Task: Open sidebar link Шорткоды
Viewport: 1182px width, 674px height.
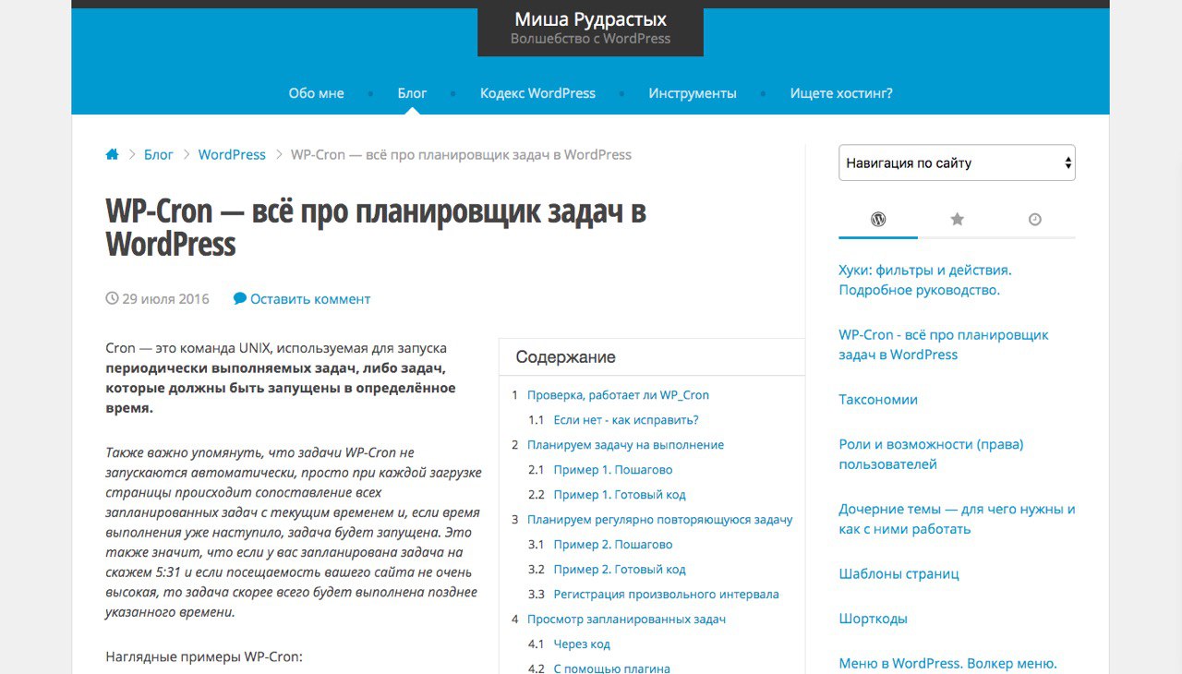Action: tap(873, 619)
